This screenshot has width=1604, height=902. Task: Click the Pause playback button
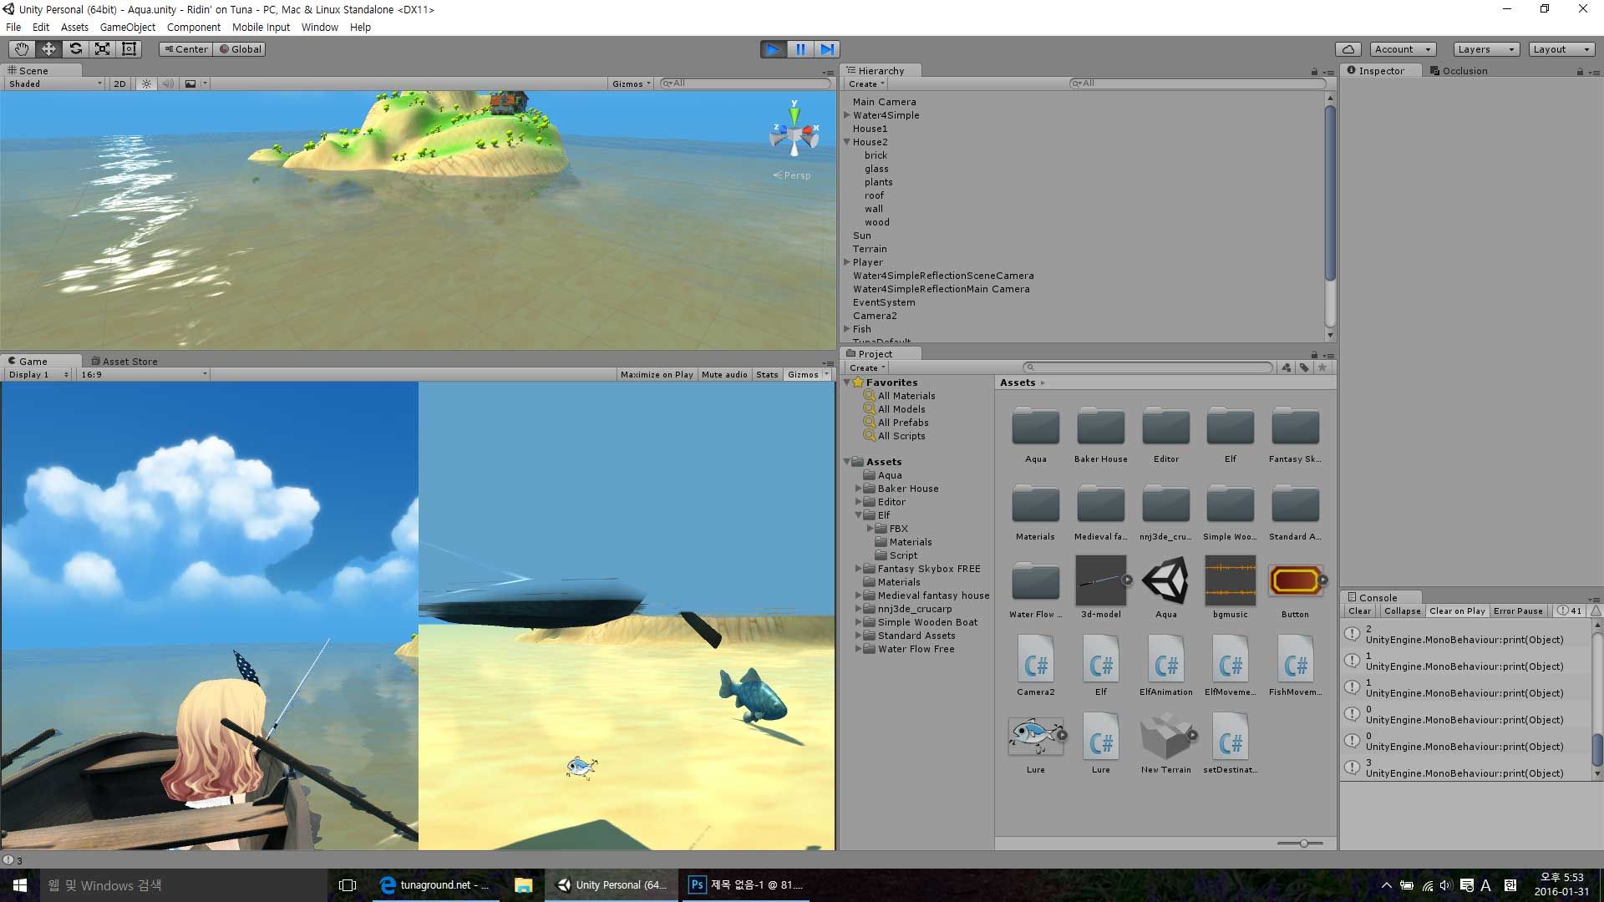click(x=800, y=49)
